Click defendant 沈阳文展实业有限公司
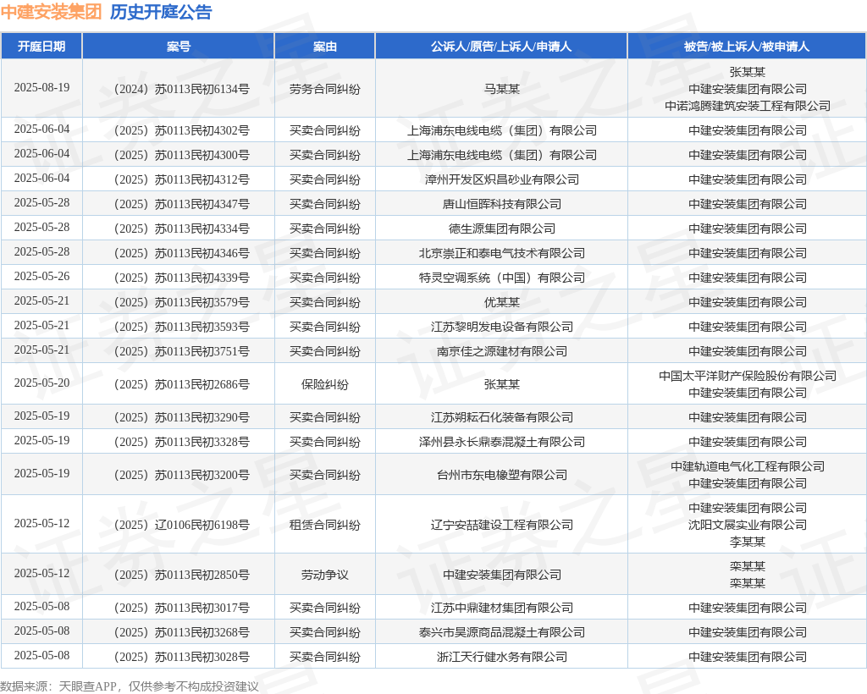 [747, 525]
